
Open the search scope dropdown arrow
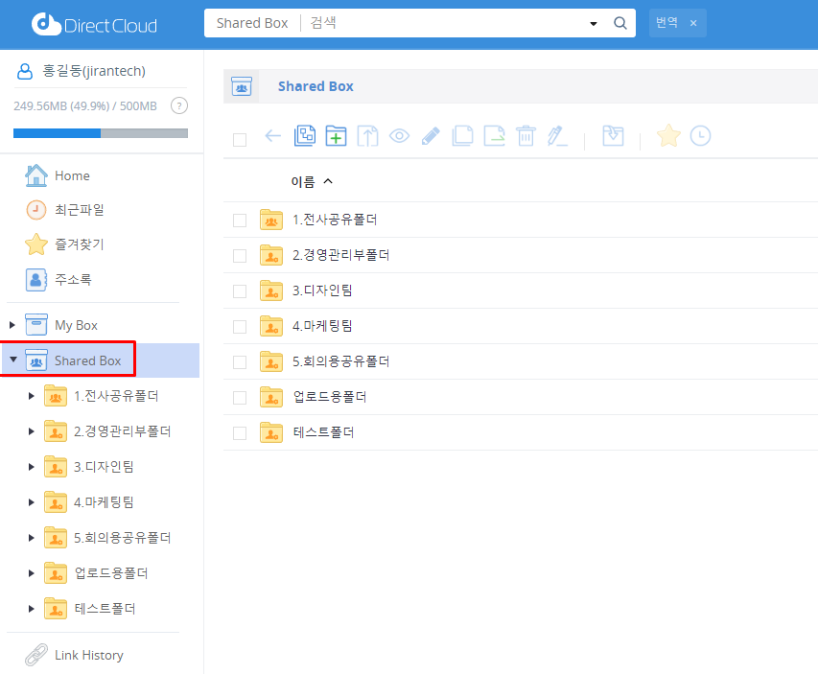593,23
